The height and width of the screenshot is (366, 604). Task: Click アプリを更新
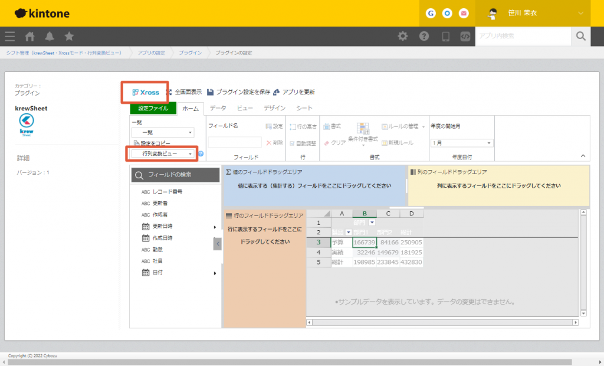(294, 92)
